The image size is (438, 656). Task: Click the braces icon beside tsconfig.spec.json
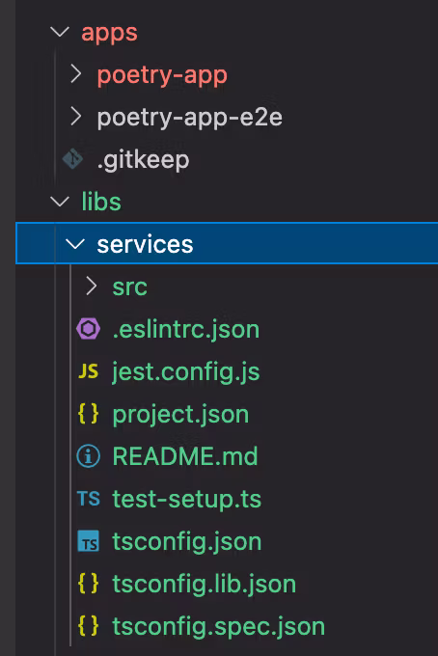pos(88,626)
